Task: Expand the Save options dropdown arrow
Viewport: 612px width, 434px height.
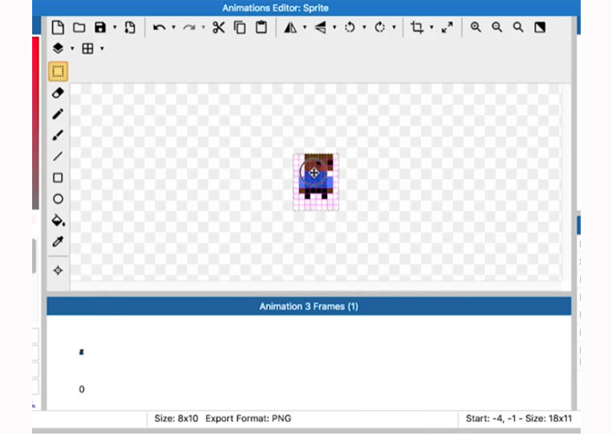Action: [x=115, y=27]
